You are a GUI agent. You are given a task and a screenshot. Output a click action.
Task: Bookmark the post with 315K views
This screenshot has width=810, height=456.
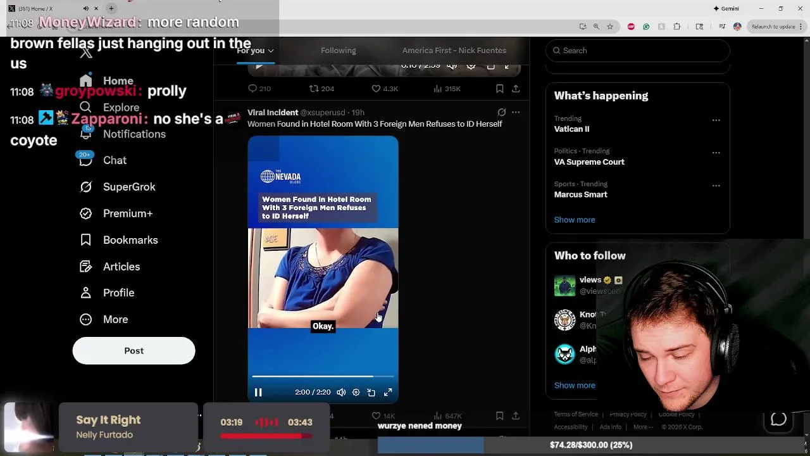499,89
